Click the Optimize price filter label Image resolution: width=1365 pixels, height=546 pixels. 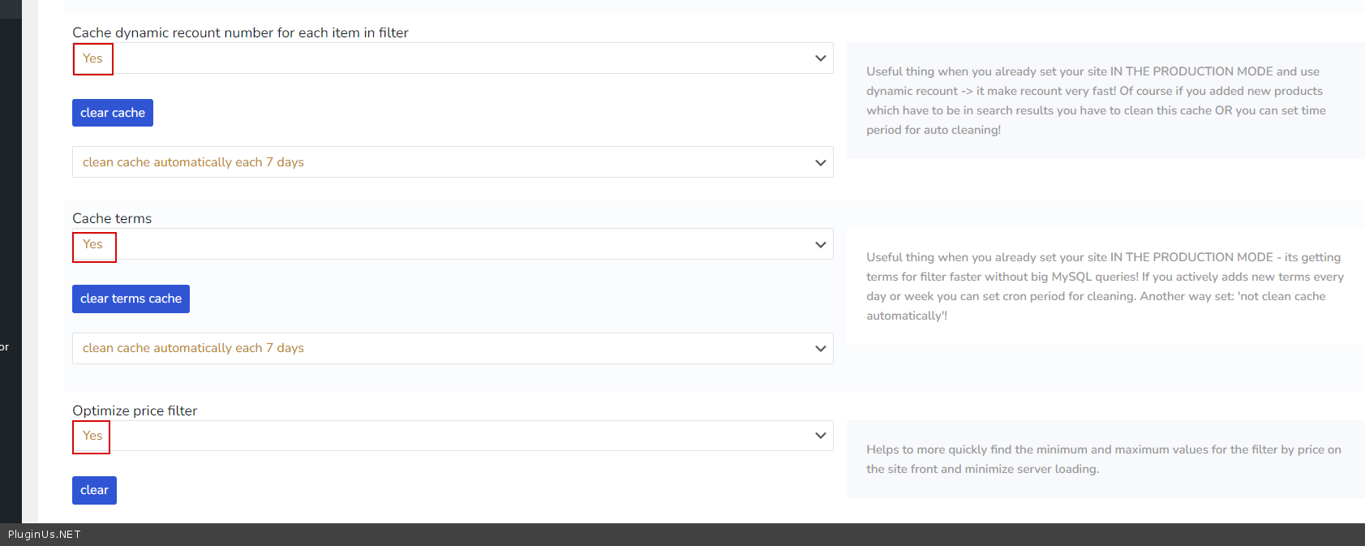[135, 411]
